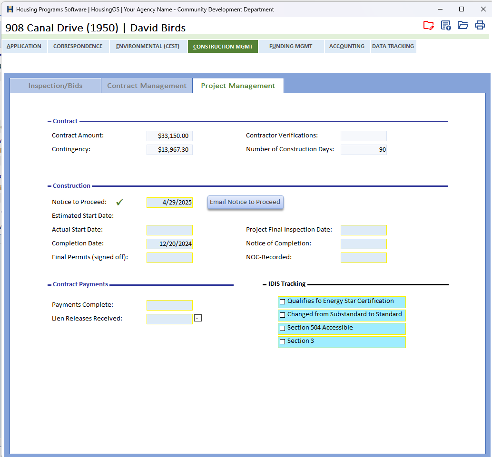Image resolution: width=492 pixels, height=457 pixels.
Task: Click the Construction section heading
Action: (71, 185)
